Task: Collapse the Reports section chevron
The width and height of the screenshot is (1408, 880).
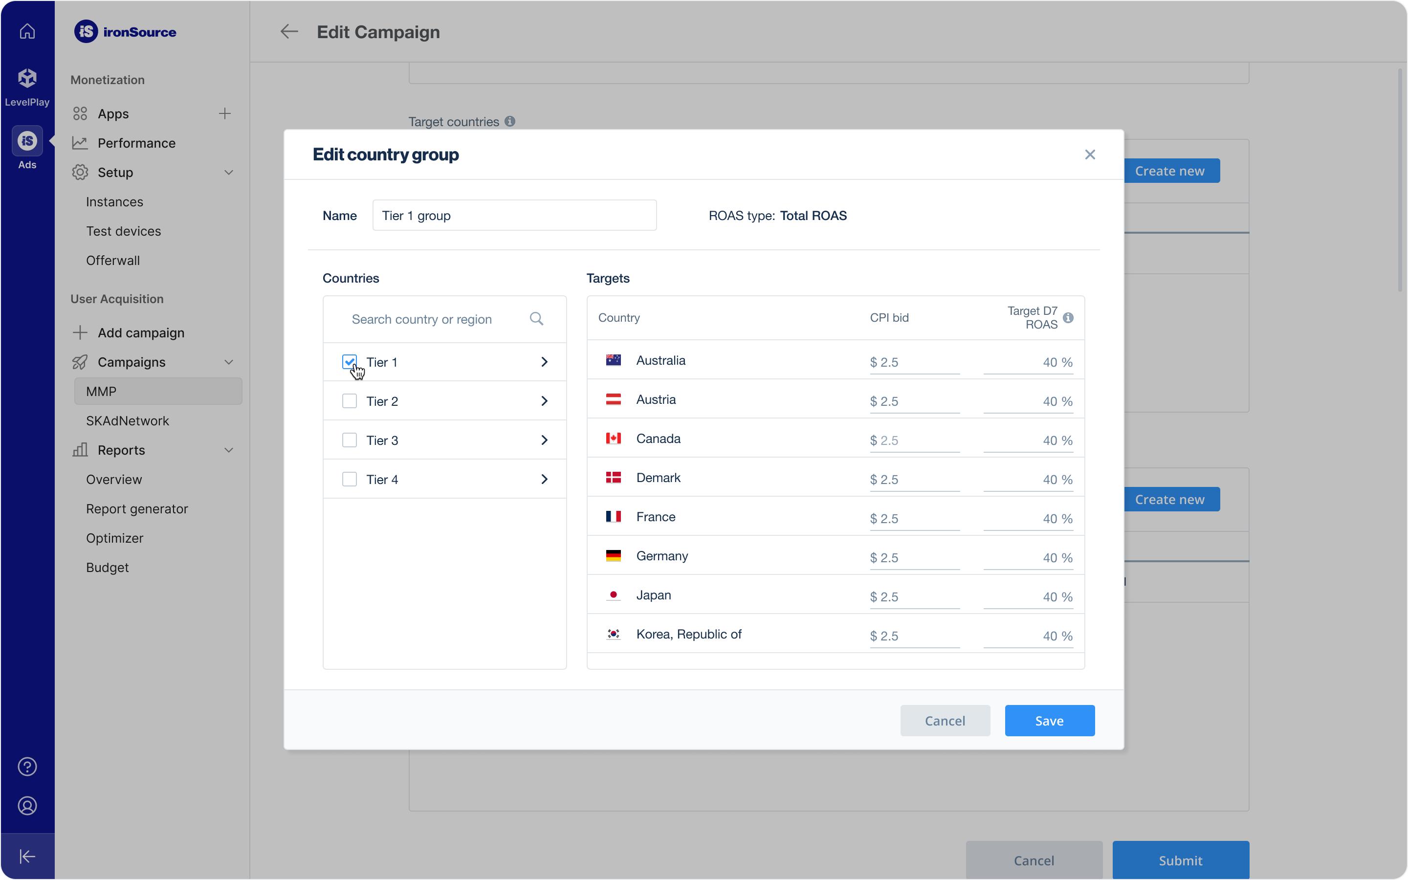Action: click(x=229, y=450)
